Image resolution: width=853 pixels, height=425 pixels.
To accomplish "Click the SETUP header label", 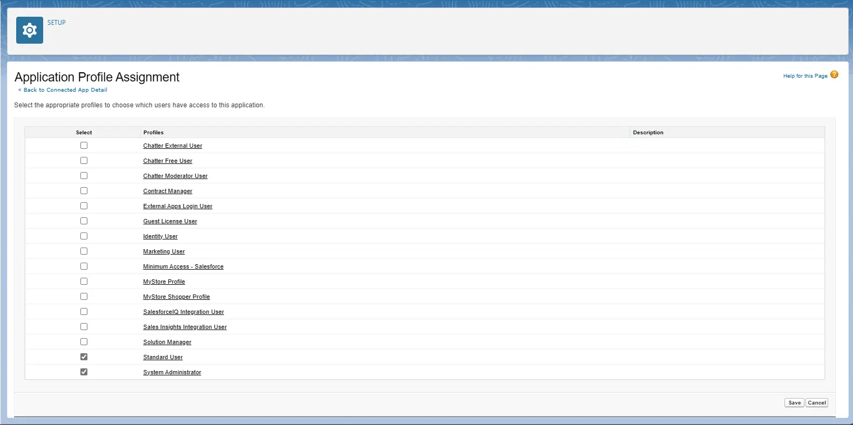I will click(x=57, y=23).
